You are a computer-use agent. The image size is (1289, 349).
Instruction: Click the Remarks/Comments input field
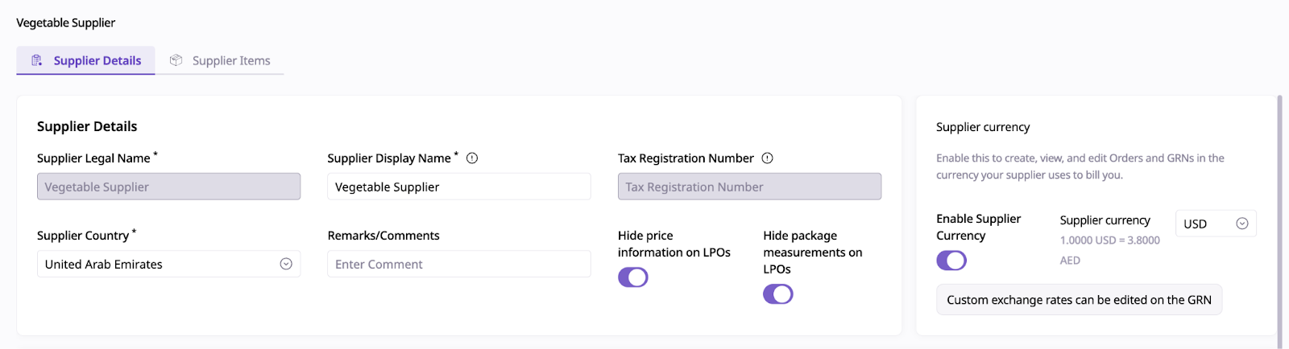[458, 264]
